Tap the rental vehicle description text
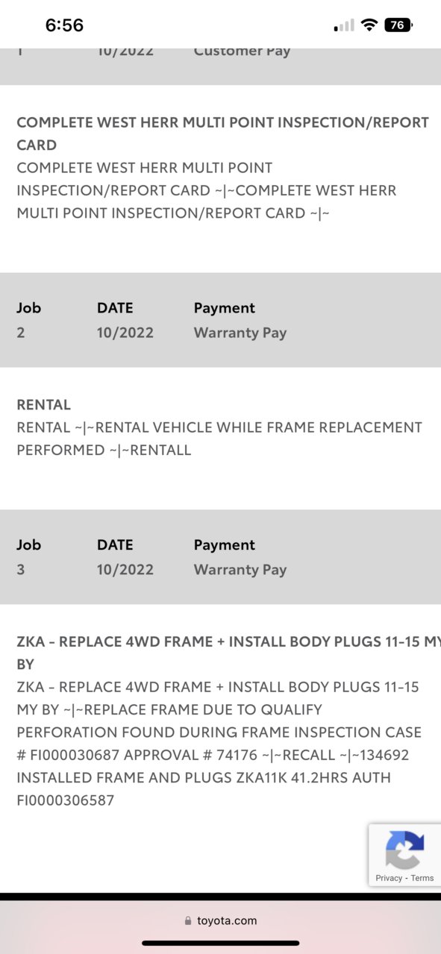Screen dimensions: 441x954 pos(219,439)
